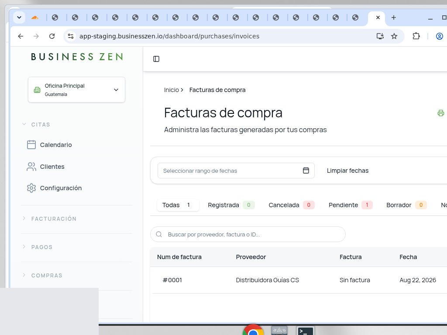Click the Proveedor column header
The image size is (447, 335).
point(251,257)
